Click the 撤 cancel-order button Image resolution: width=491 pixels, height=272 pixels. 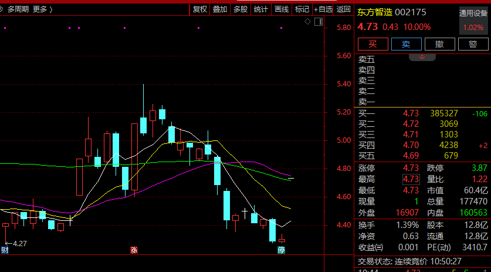[439, 43]
